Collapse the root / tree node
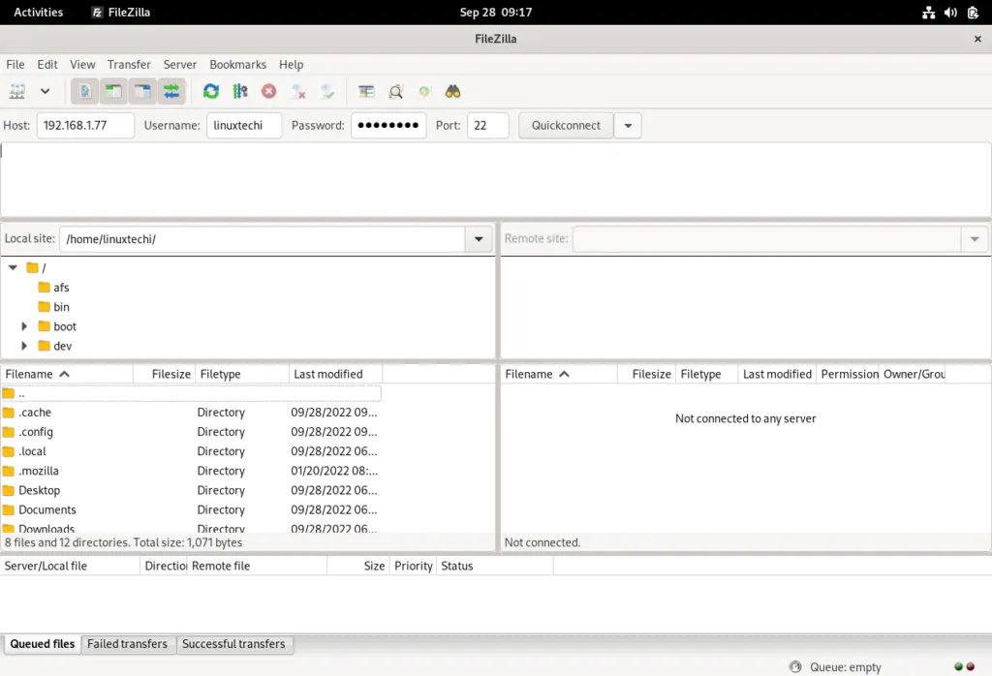This screenshot has height=676, width=992. (13, 267)
